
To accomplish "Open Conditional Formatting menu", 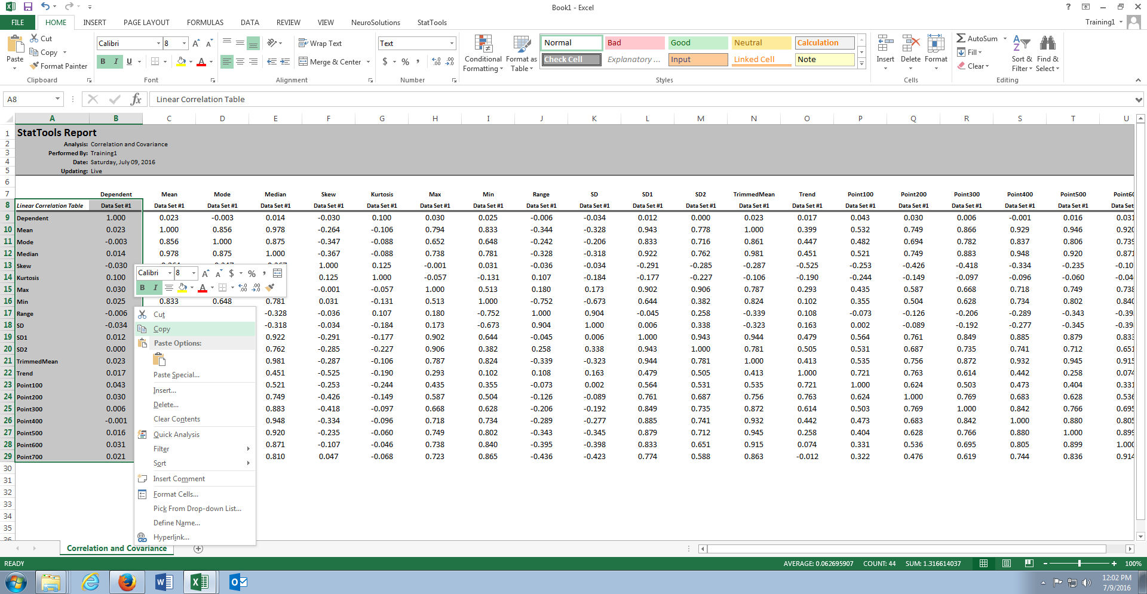I will click(x=483, y=54).
